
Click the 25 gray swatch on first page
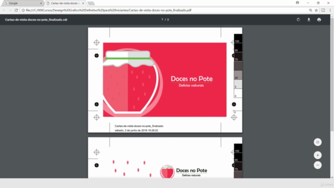click(x=238, y=75)
